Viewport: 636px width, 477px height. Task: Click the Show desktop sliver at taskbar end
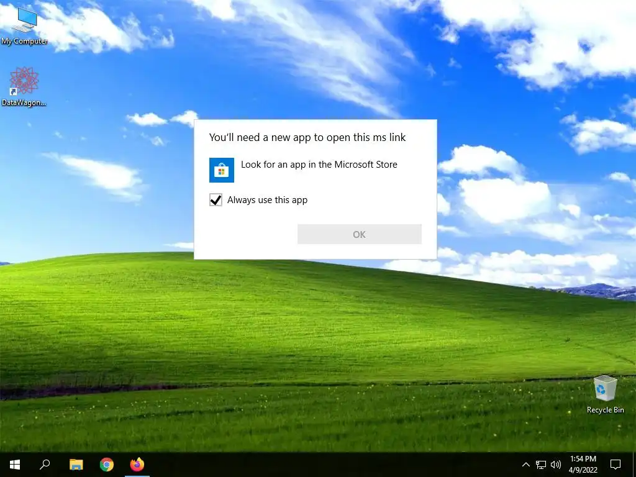coord(634,465)
